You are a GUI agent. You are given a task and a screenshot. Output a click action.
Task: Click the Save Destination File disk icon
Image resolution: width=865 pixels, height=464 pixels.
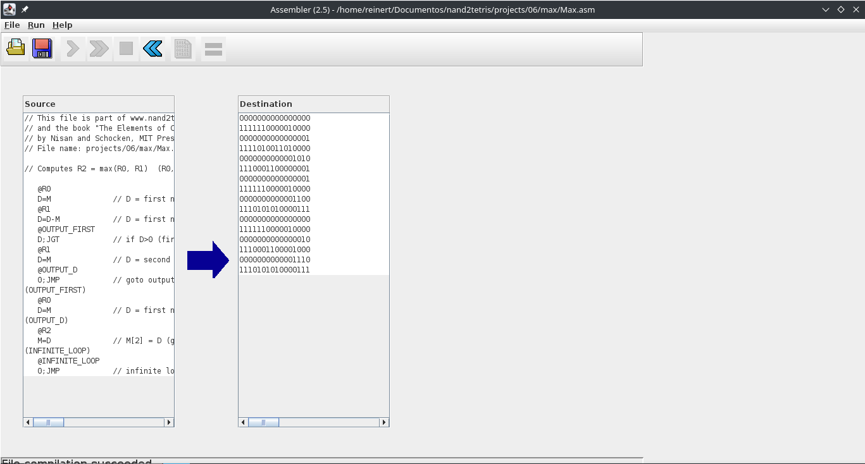click(42, 48)
